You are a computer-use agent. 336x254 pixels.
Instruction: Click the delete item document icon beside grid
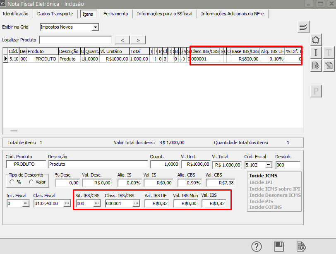[x=316, y=65]
